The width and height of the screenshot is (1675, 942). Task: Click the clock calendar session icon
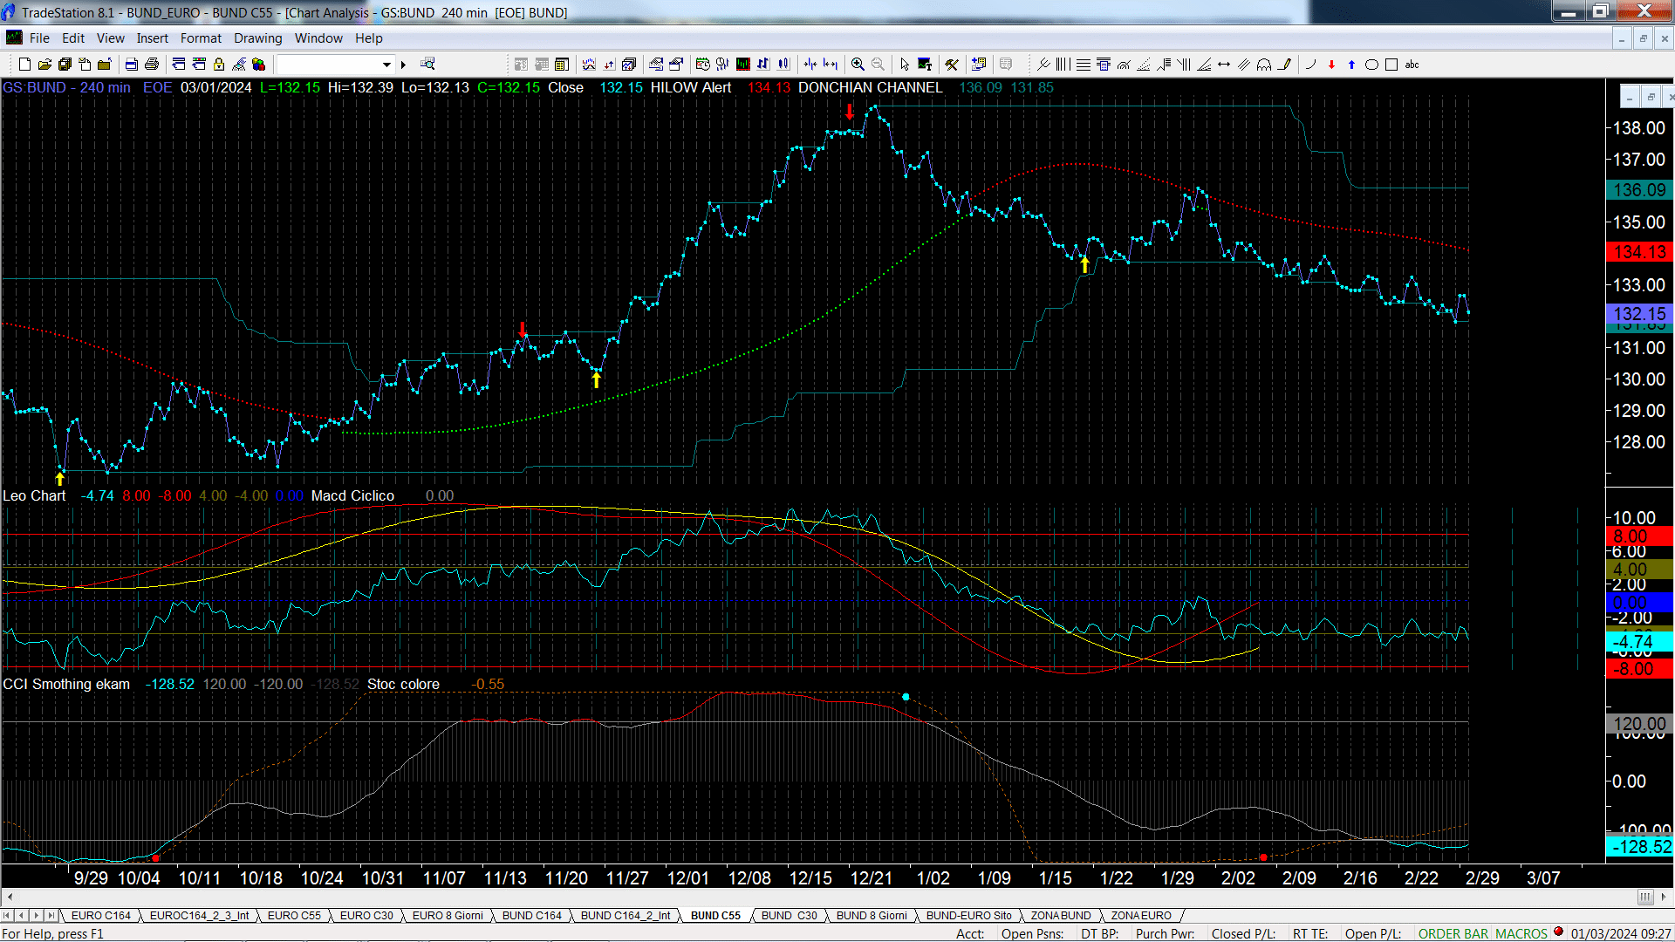pyautogui.click(x=702, y=65)
